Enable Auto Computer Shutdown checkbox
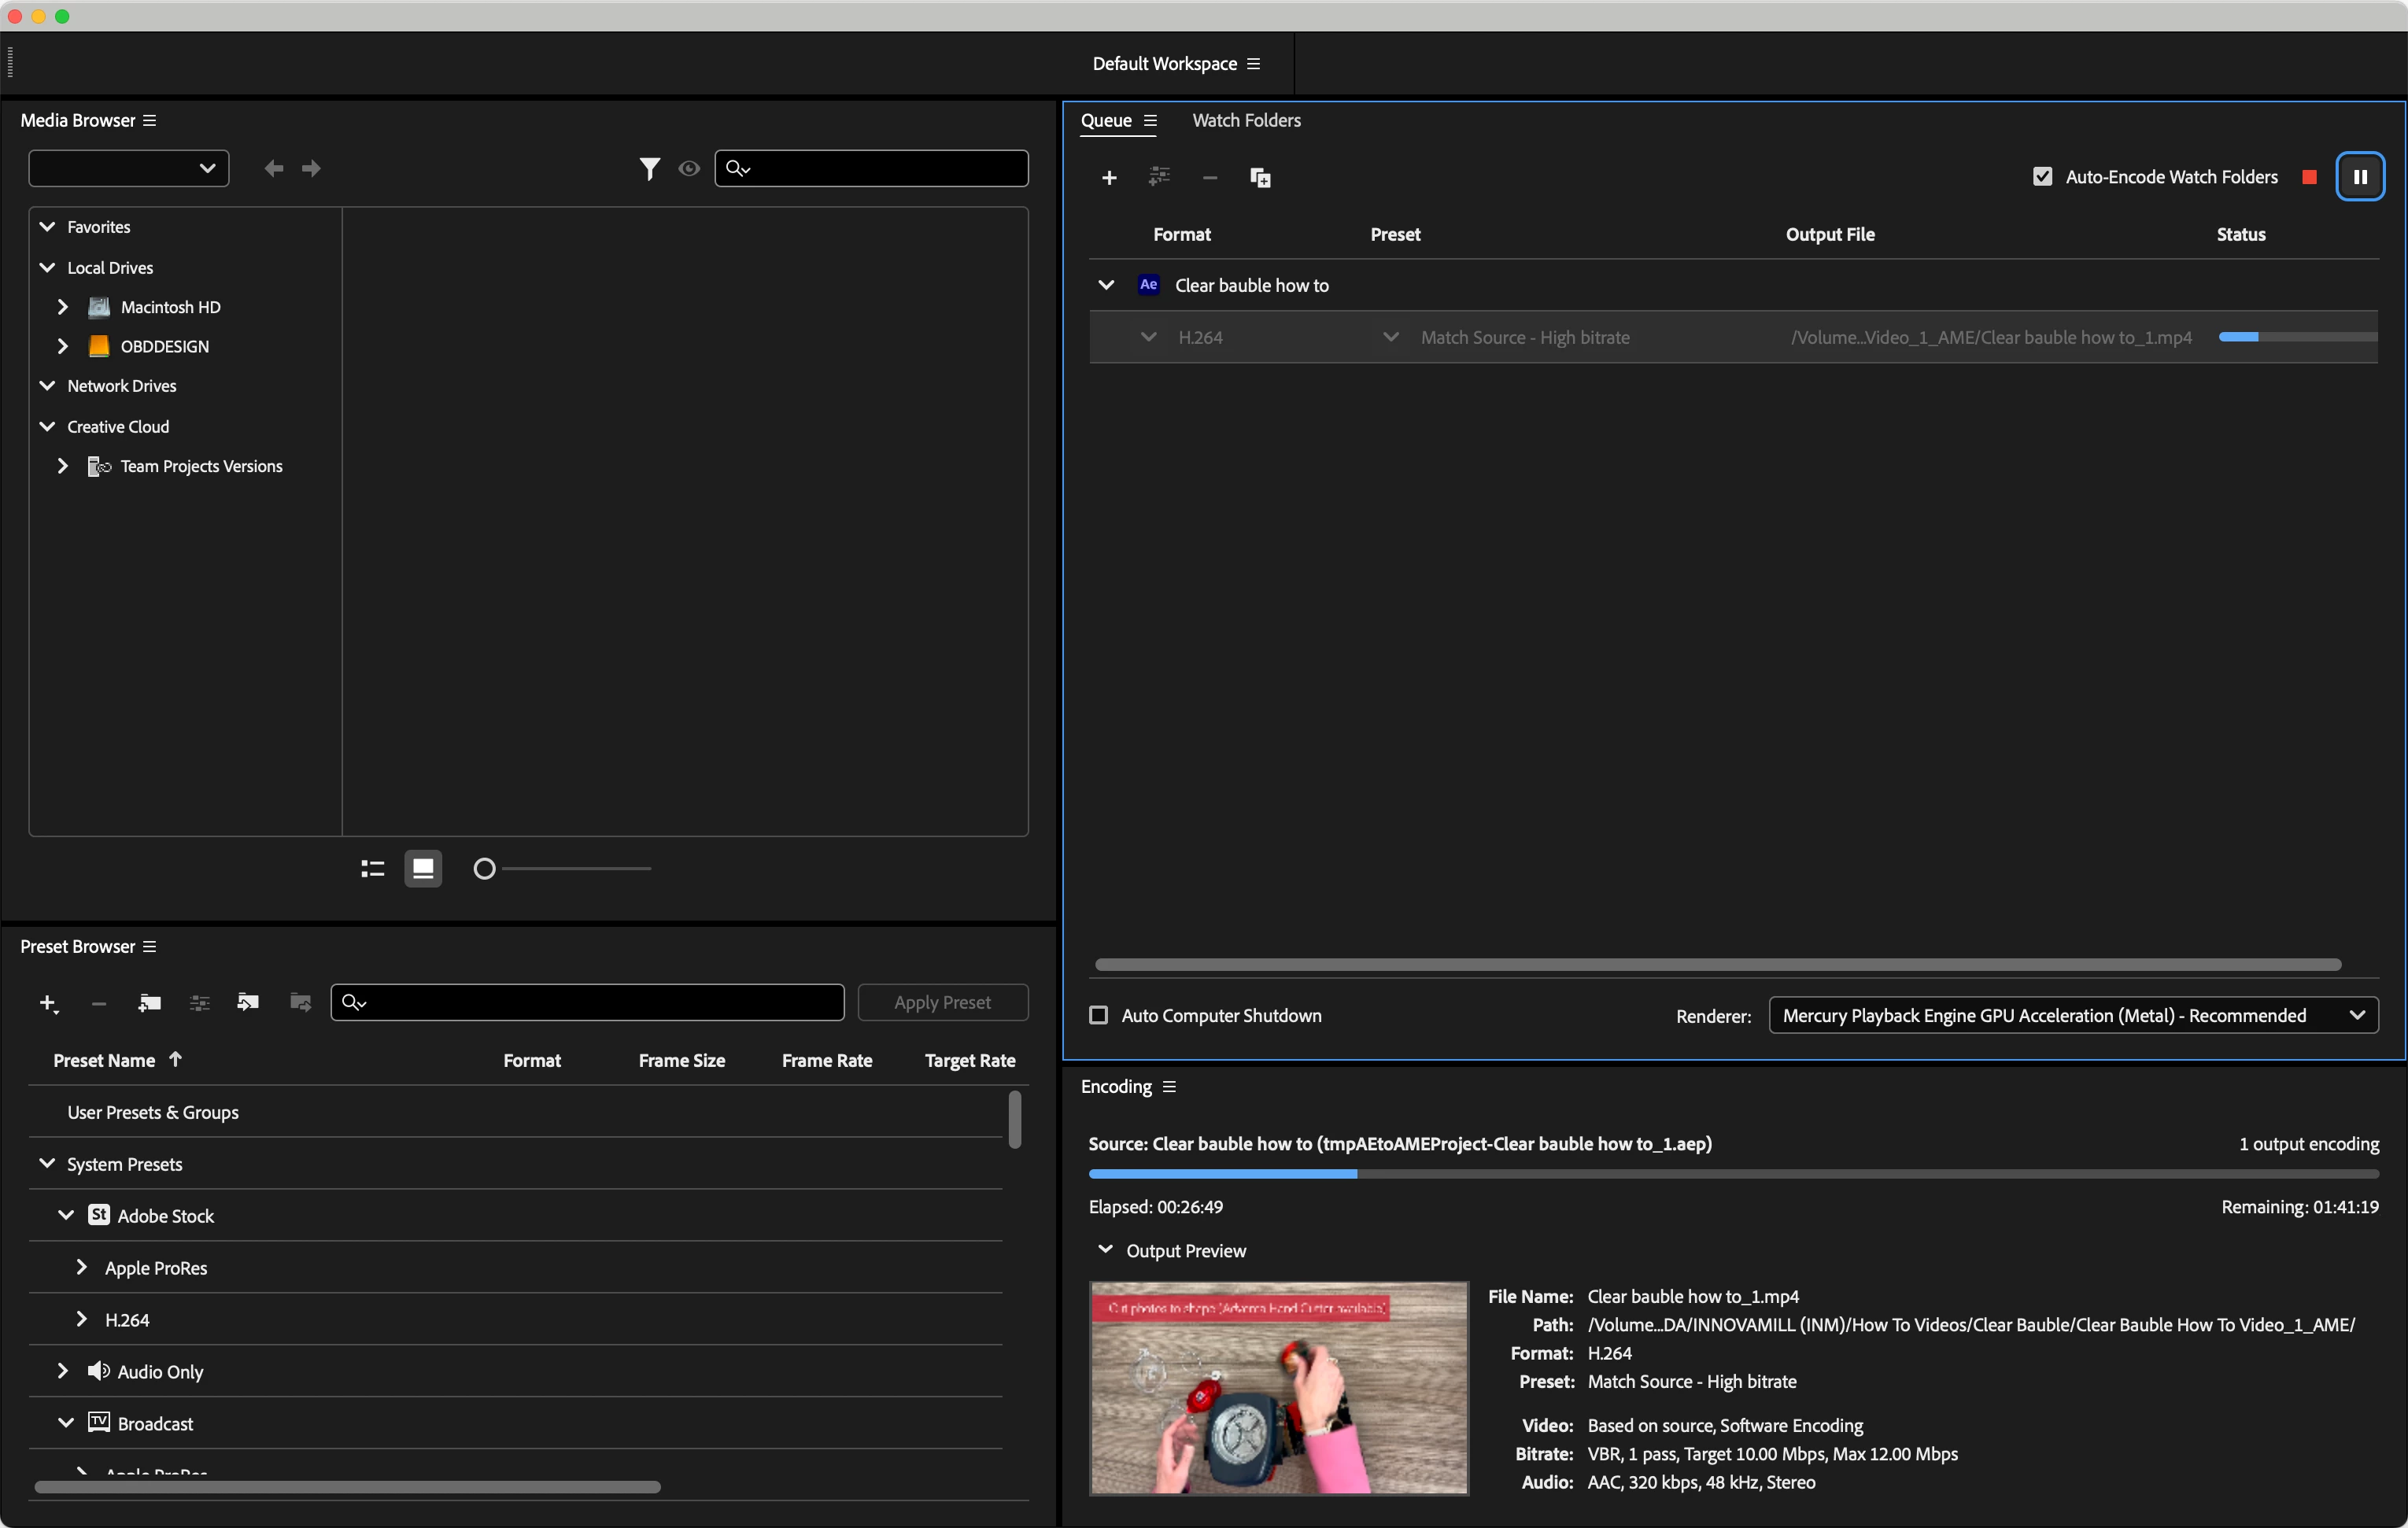This screenshot has width=2408, height=1528. [1098, 1015]
